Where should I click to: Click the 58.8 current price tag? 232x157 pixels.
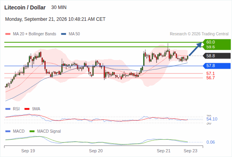pos(217,56)
